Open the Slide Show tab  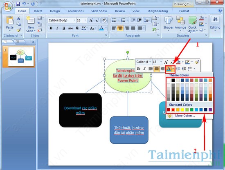99,11
